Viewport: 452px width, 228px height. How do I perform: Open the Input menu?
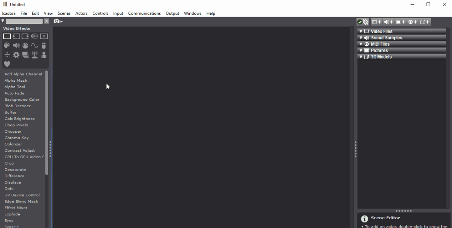click(x=118, y=13)
